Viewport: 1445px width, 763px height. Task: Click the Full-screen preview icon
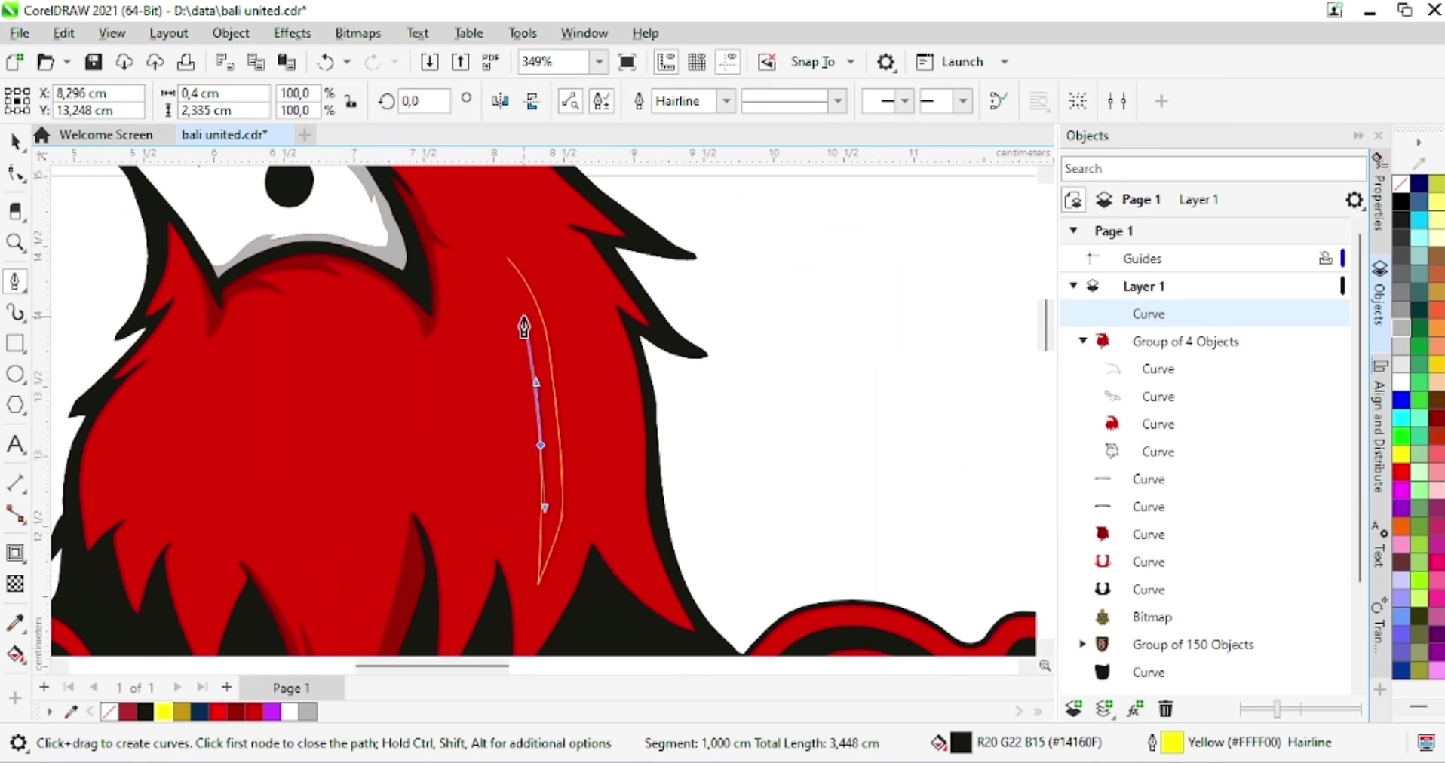point(627,62)
